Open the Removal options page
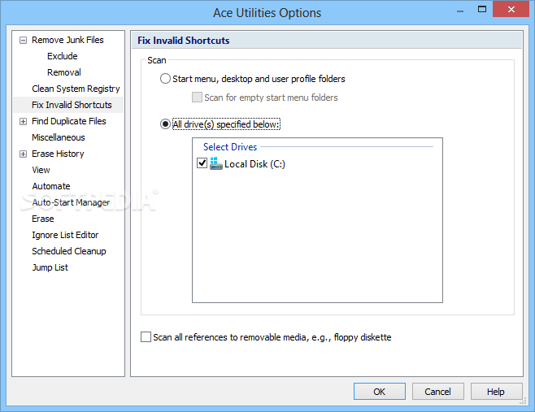 [64, 72]
